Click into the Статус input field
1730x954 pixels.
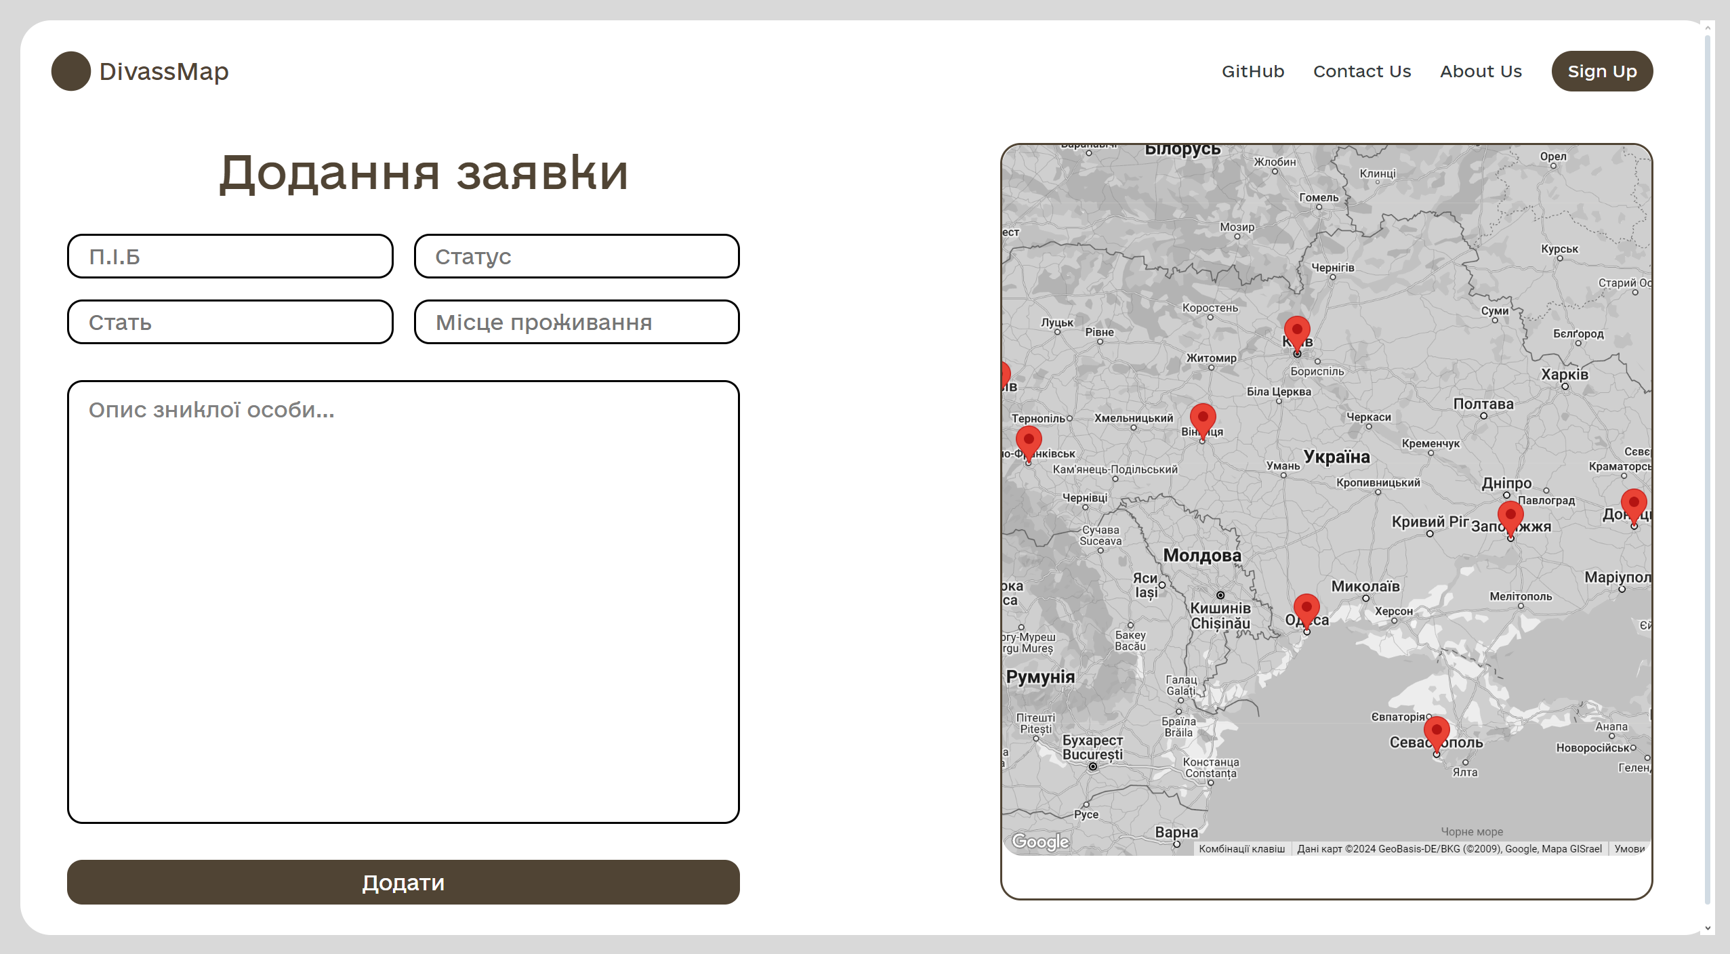click(576, 256)
